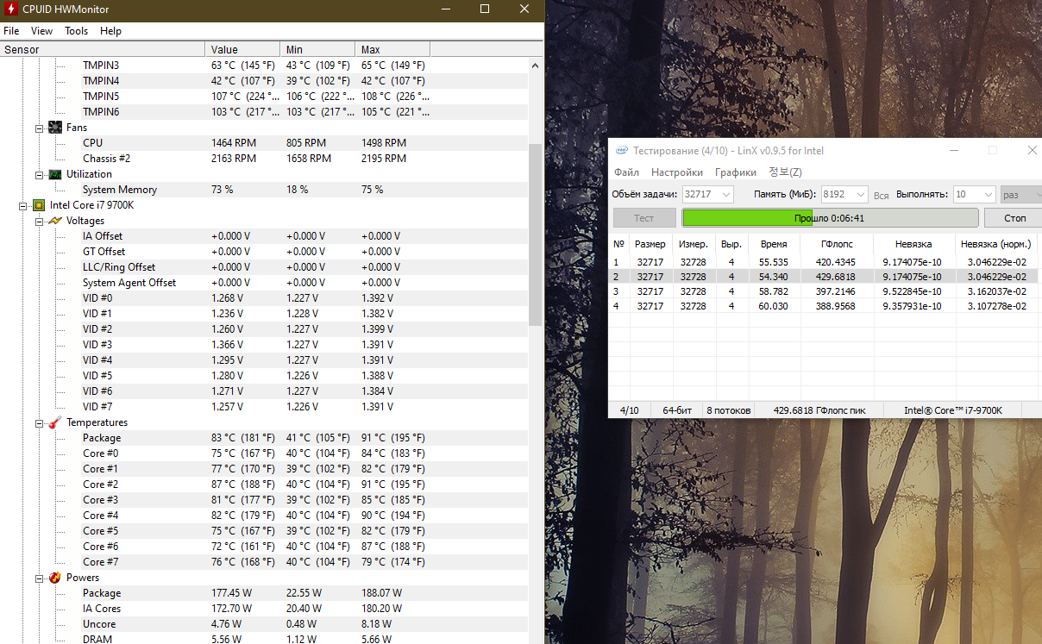Viewport: 1042px width, 644px height.
Task: Collapse the Intel Core i7 9700K node
Action: (x=22, y=205)
